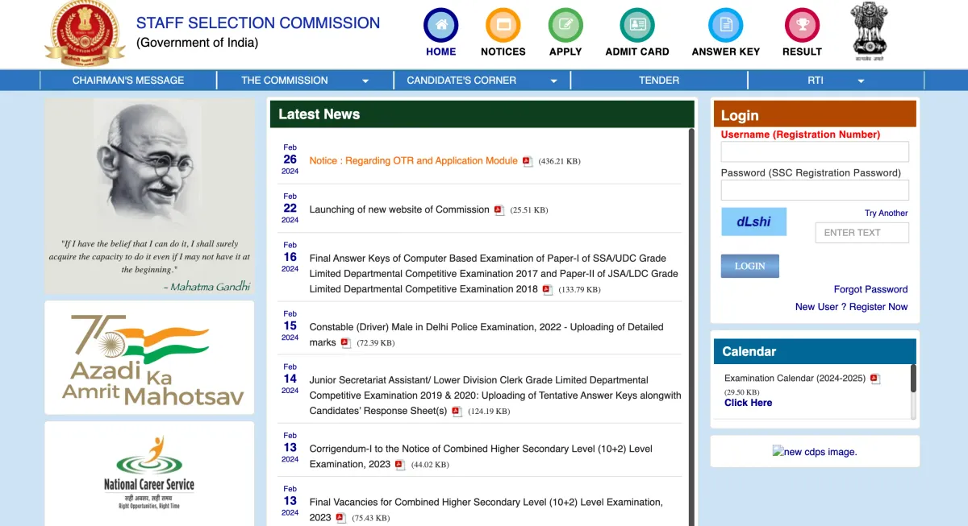Click the APPLY navigation label
The width and height of the screenshot is (968, 526).
pos(565,52)
